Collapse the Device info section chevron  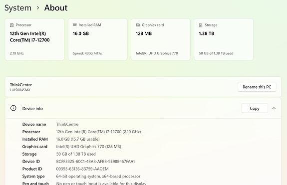(x=274, y=108)
